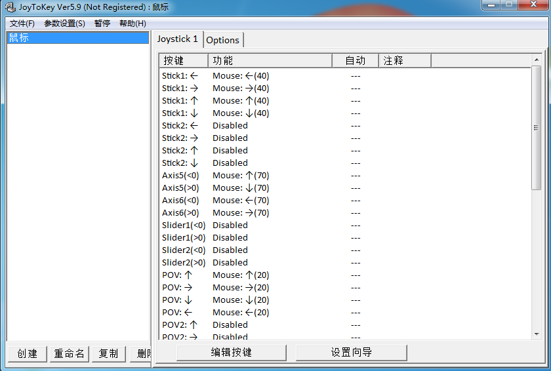Click the Mouse: ↑(70) function cell
The height and width of the screenshot is (371, 551).
coord(241,176)
